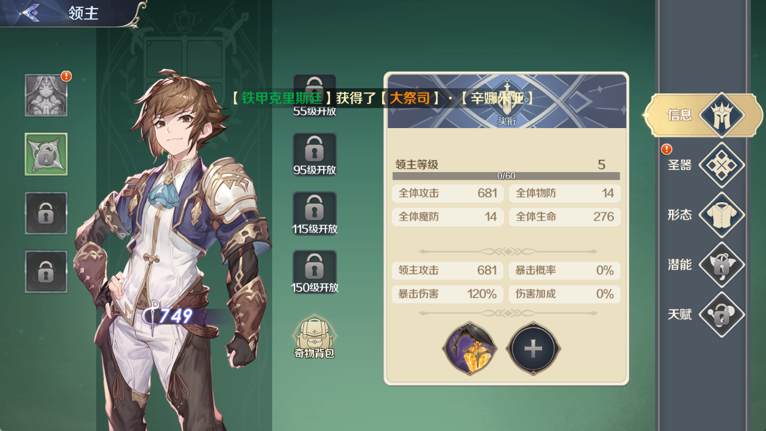Switch to the 信息 tab
The height and width of the screenshot is (431, 766).
coord(702,115)
